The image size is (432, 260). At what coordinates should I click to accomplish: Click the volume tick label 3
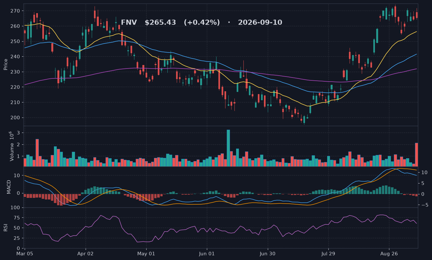click(x=19, y=133)
